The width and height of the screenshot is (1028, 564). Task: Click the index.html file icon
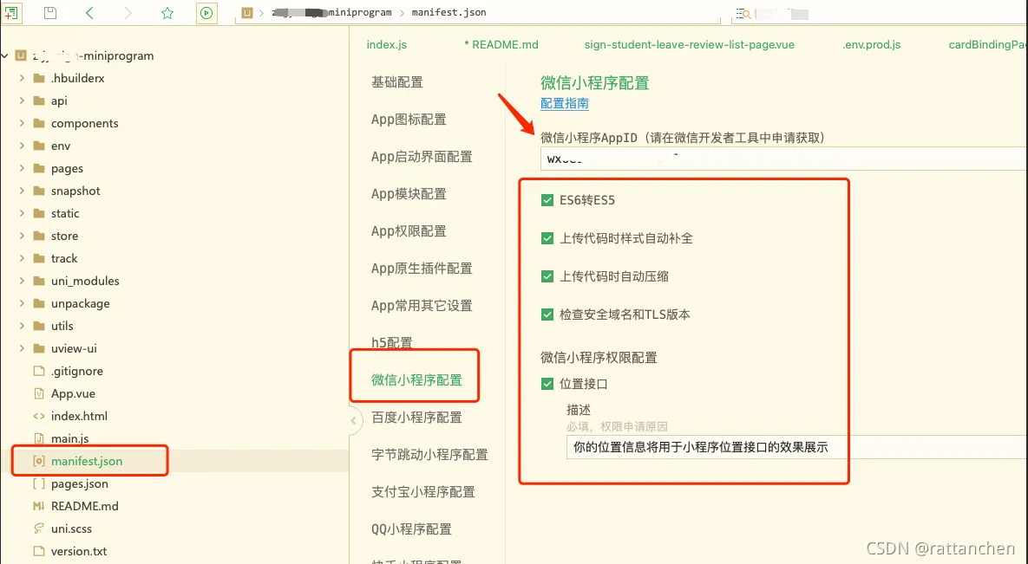[x=39, y=416]
